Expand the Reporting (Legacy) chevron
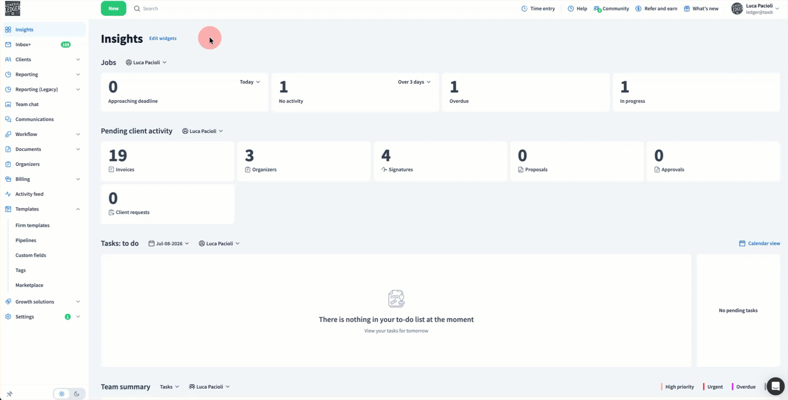The height and width of the screenshot is (400, 788). (x=78, y=89)
